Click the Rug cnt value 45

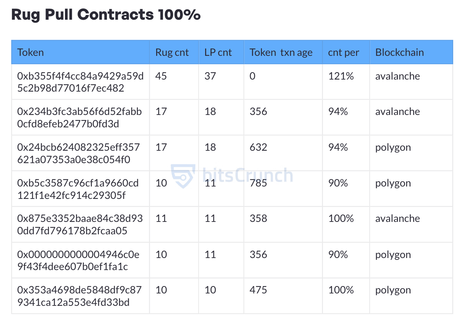(161, 76)
